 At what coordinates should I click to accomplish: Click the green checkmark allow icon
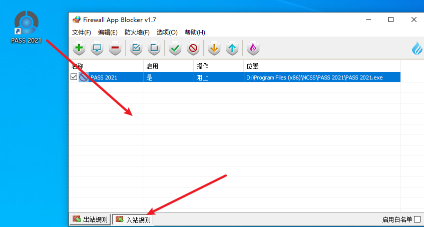click(175, 48)
